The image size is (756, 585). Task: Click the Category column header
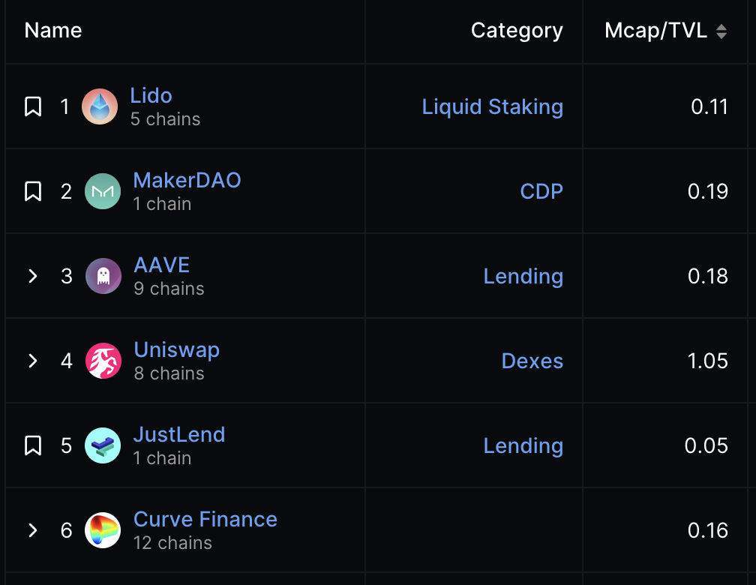[x=517, y=31]
